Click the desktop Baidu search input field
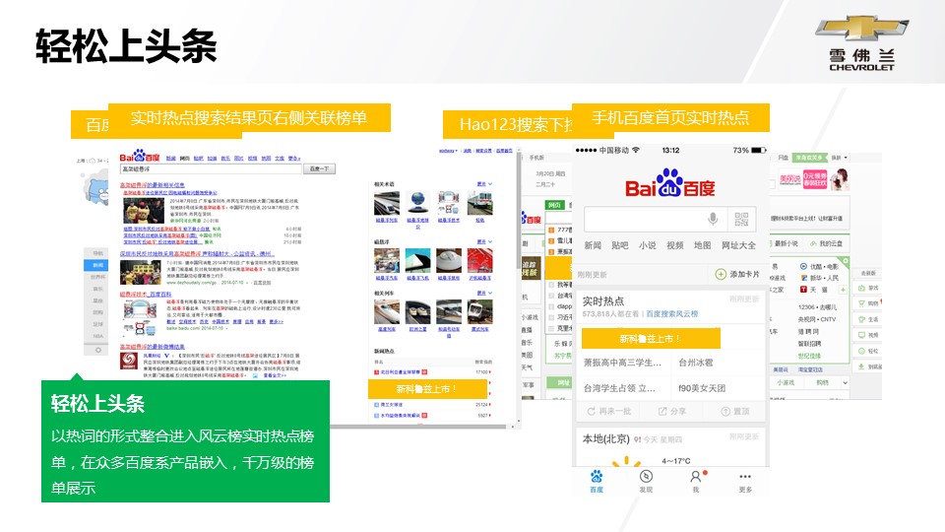The image size is (945, 532). 211,168
